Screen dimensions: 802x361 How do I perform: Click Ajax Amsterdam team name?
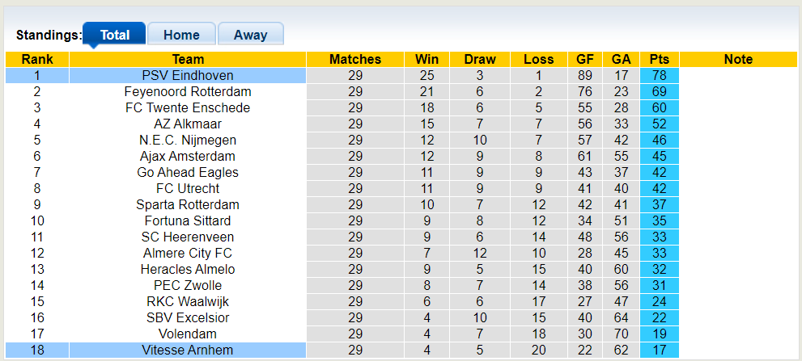click(x=188, y=156)
